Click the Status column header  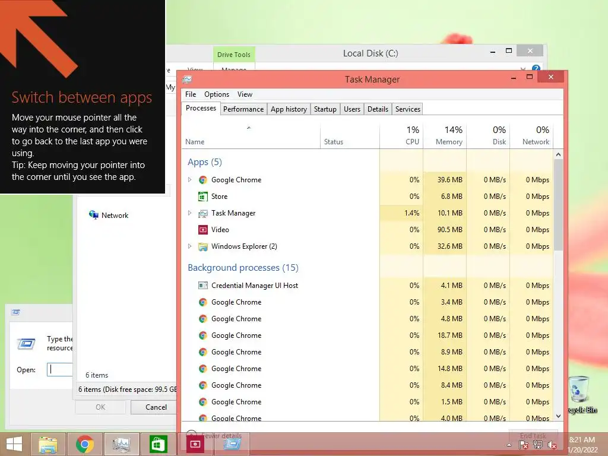(350, 136)
